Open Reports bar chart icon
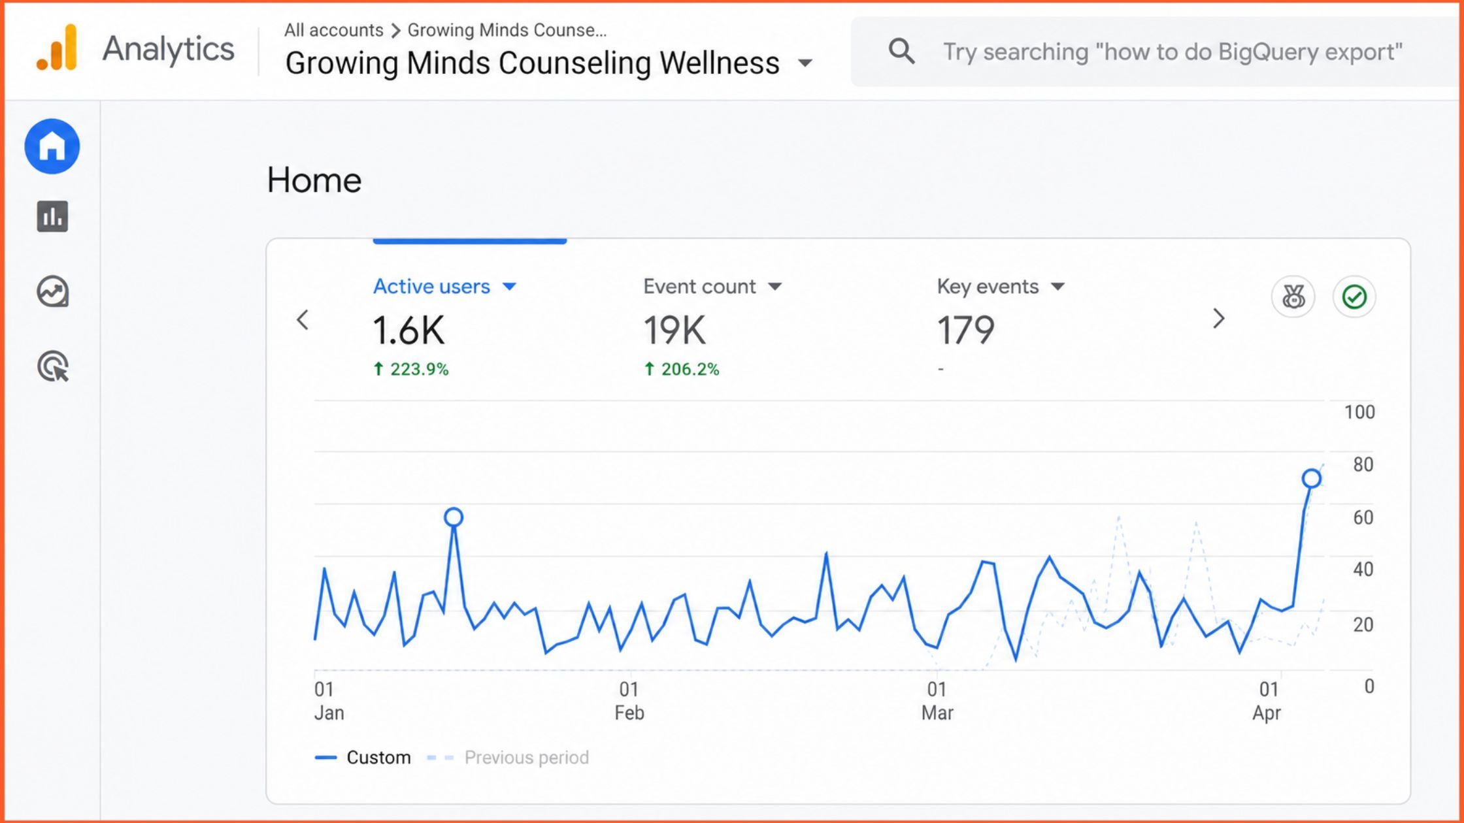 click(52, 217)
